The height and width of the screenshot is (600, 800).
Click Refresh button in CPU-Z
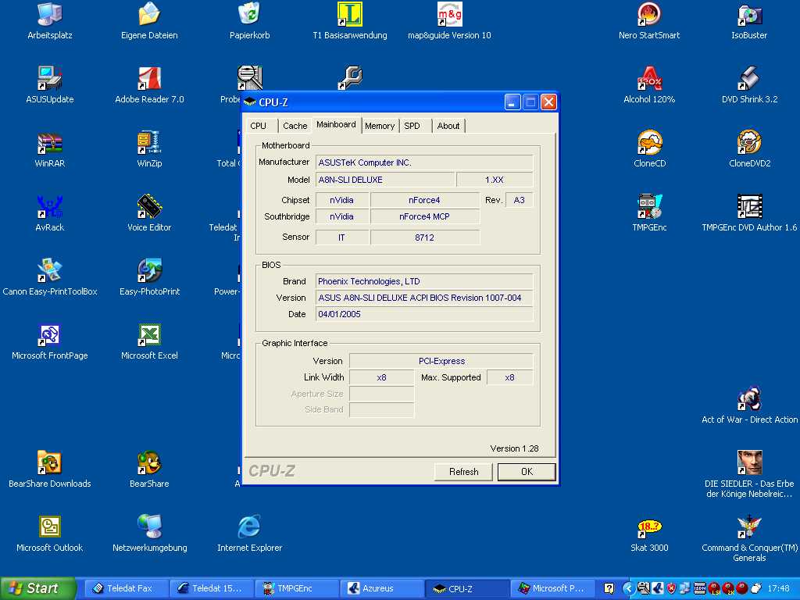(x=463, y=472)
